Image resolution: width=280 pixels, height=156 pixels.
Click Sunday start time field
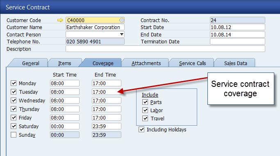coord(65,135)
